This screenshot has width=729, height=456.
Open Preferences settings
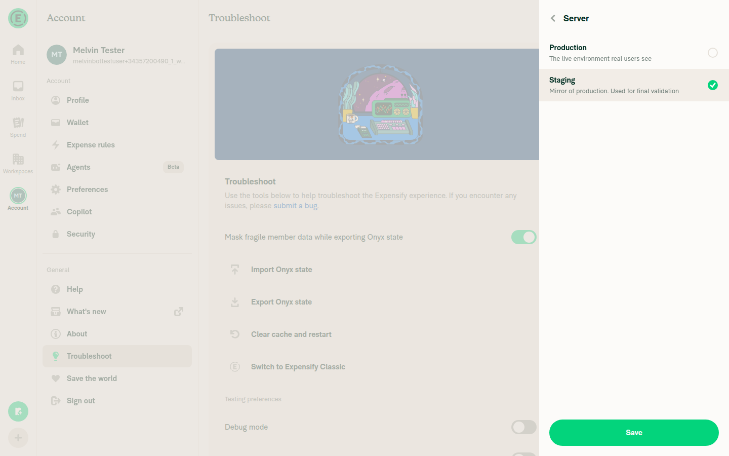(x=117, y=189)
